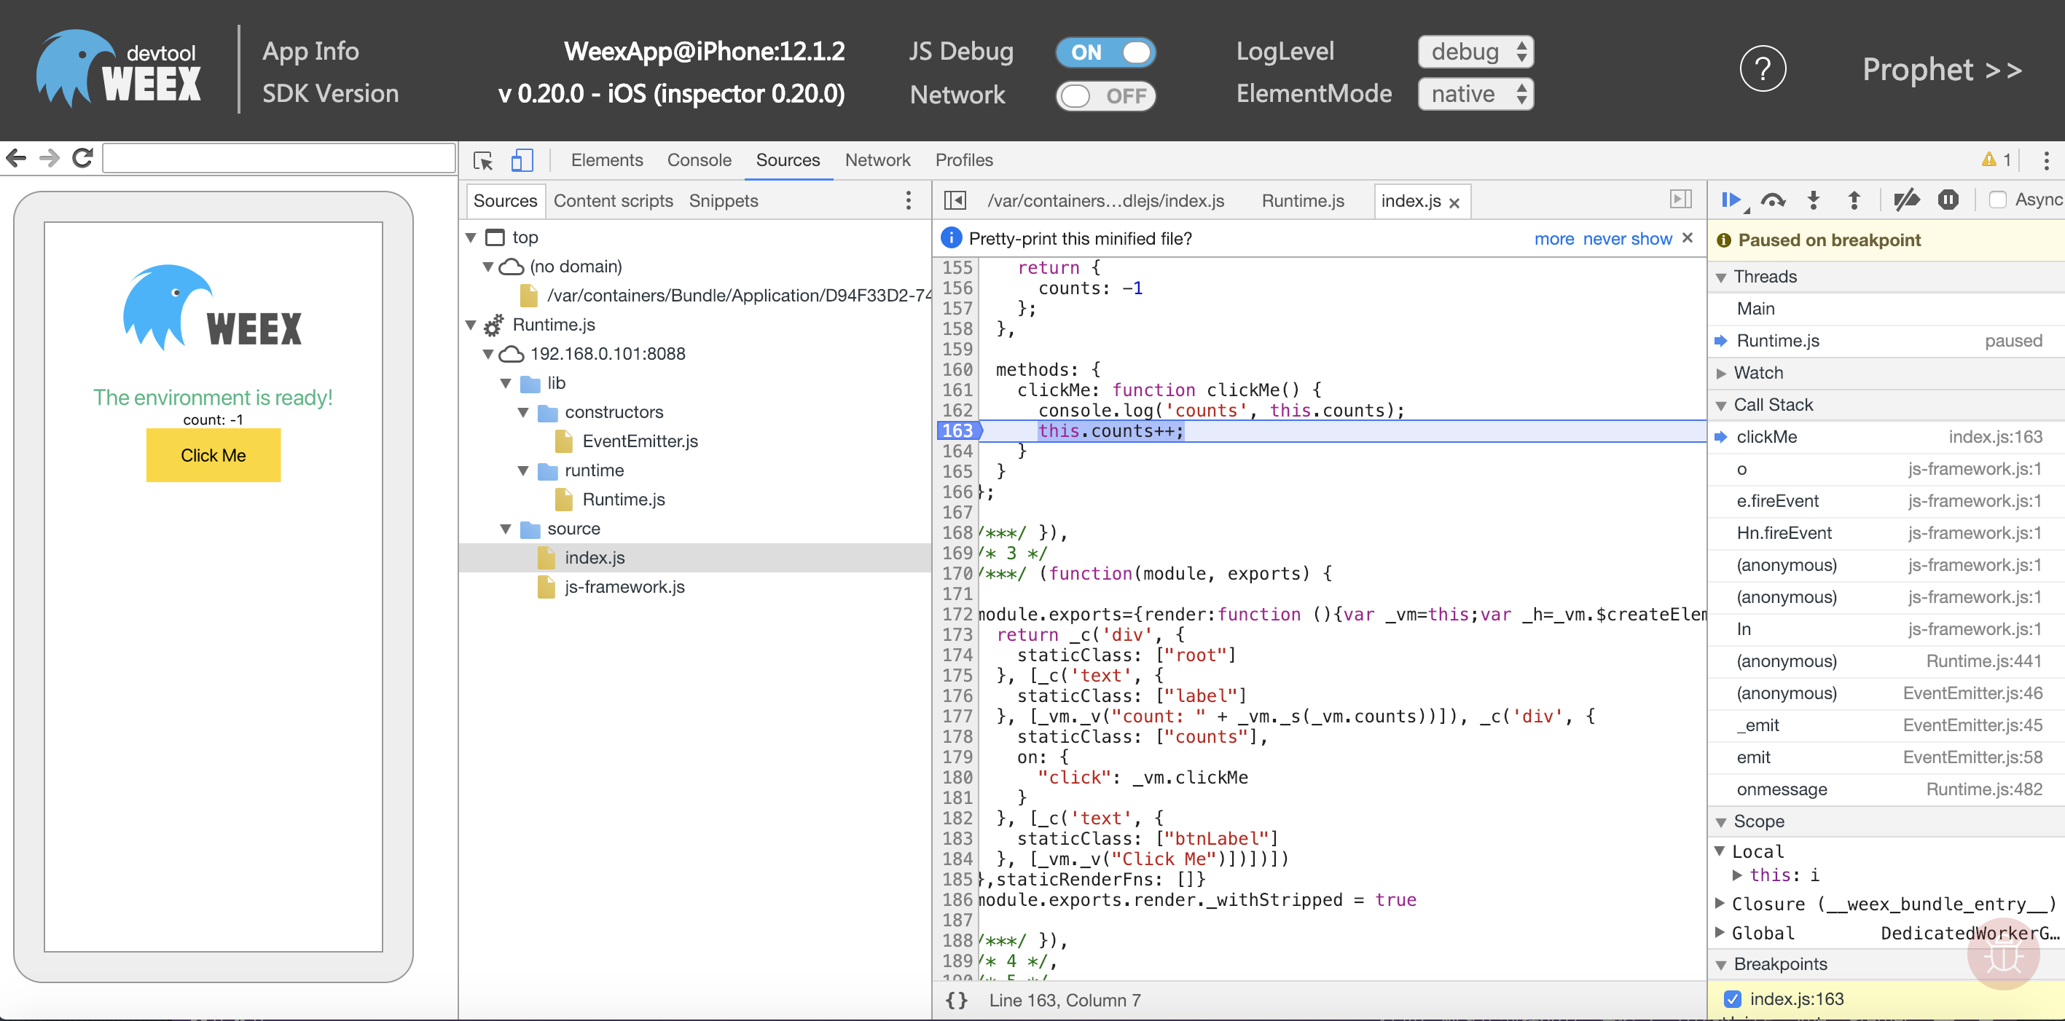Image resolution: width=2065 pixels, height=1021 pixels.
Task: Click the floating bug debug icon
Action: click(2003, 954)
